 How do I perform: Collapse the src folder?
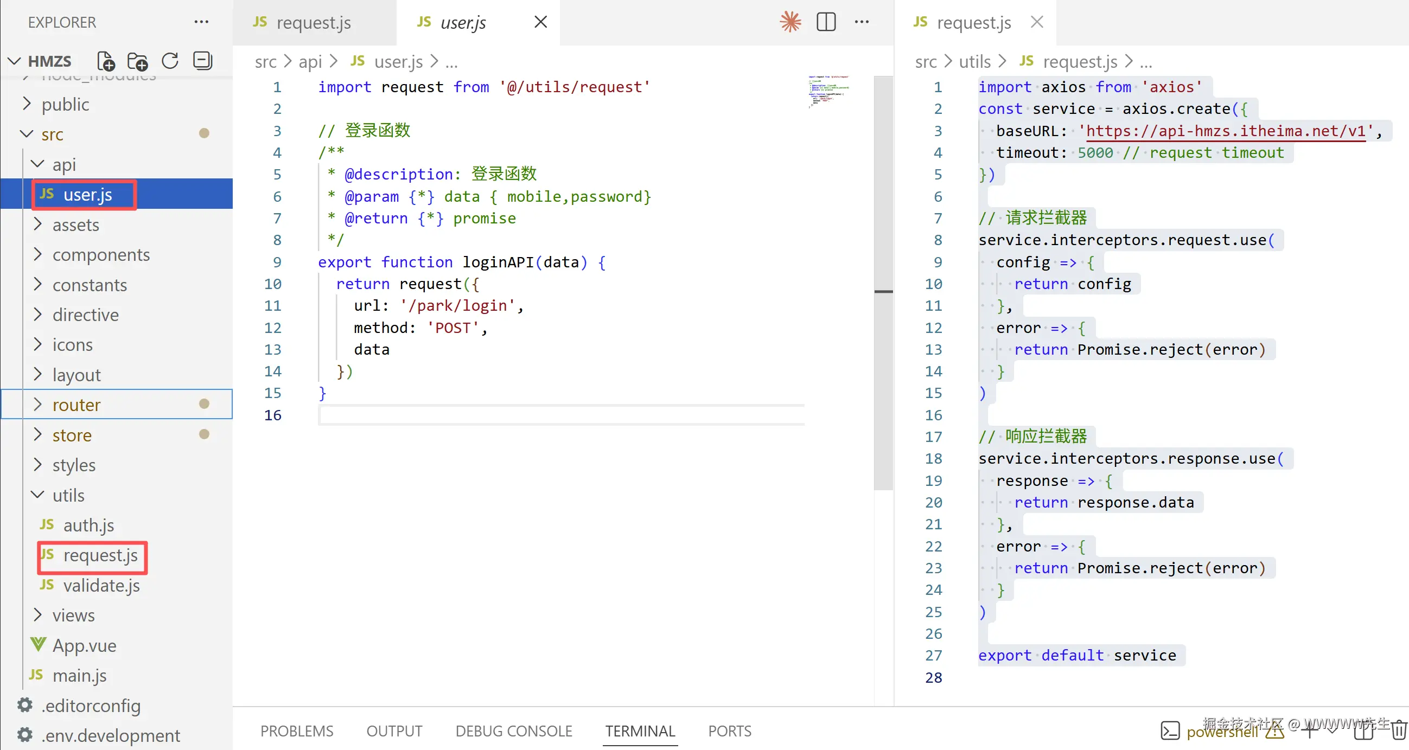click(26, 134)
